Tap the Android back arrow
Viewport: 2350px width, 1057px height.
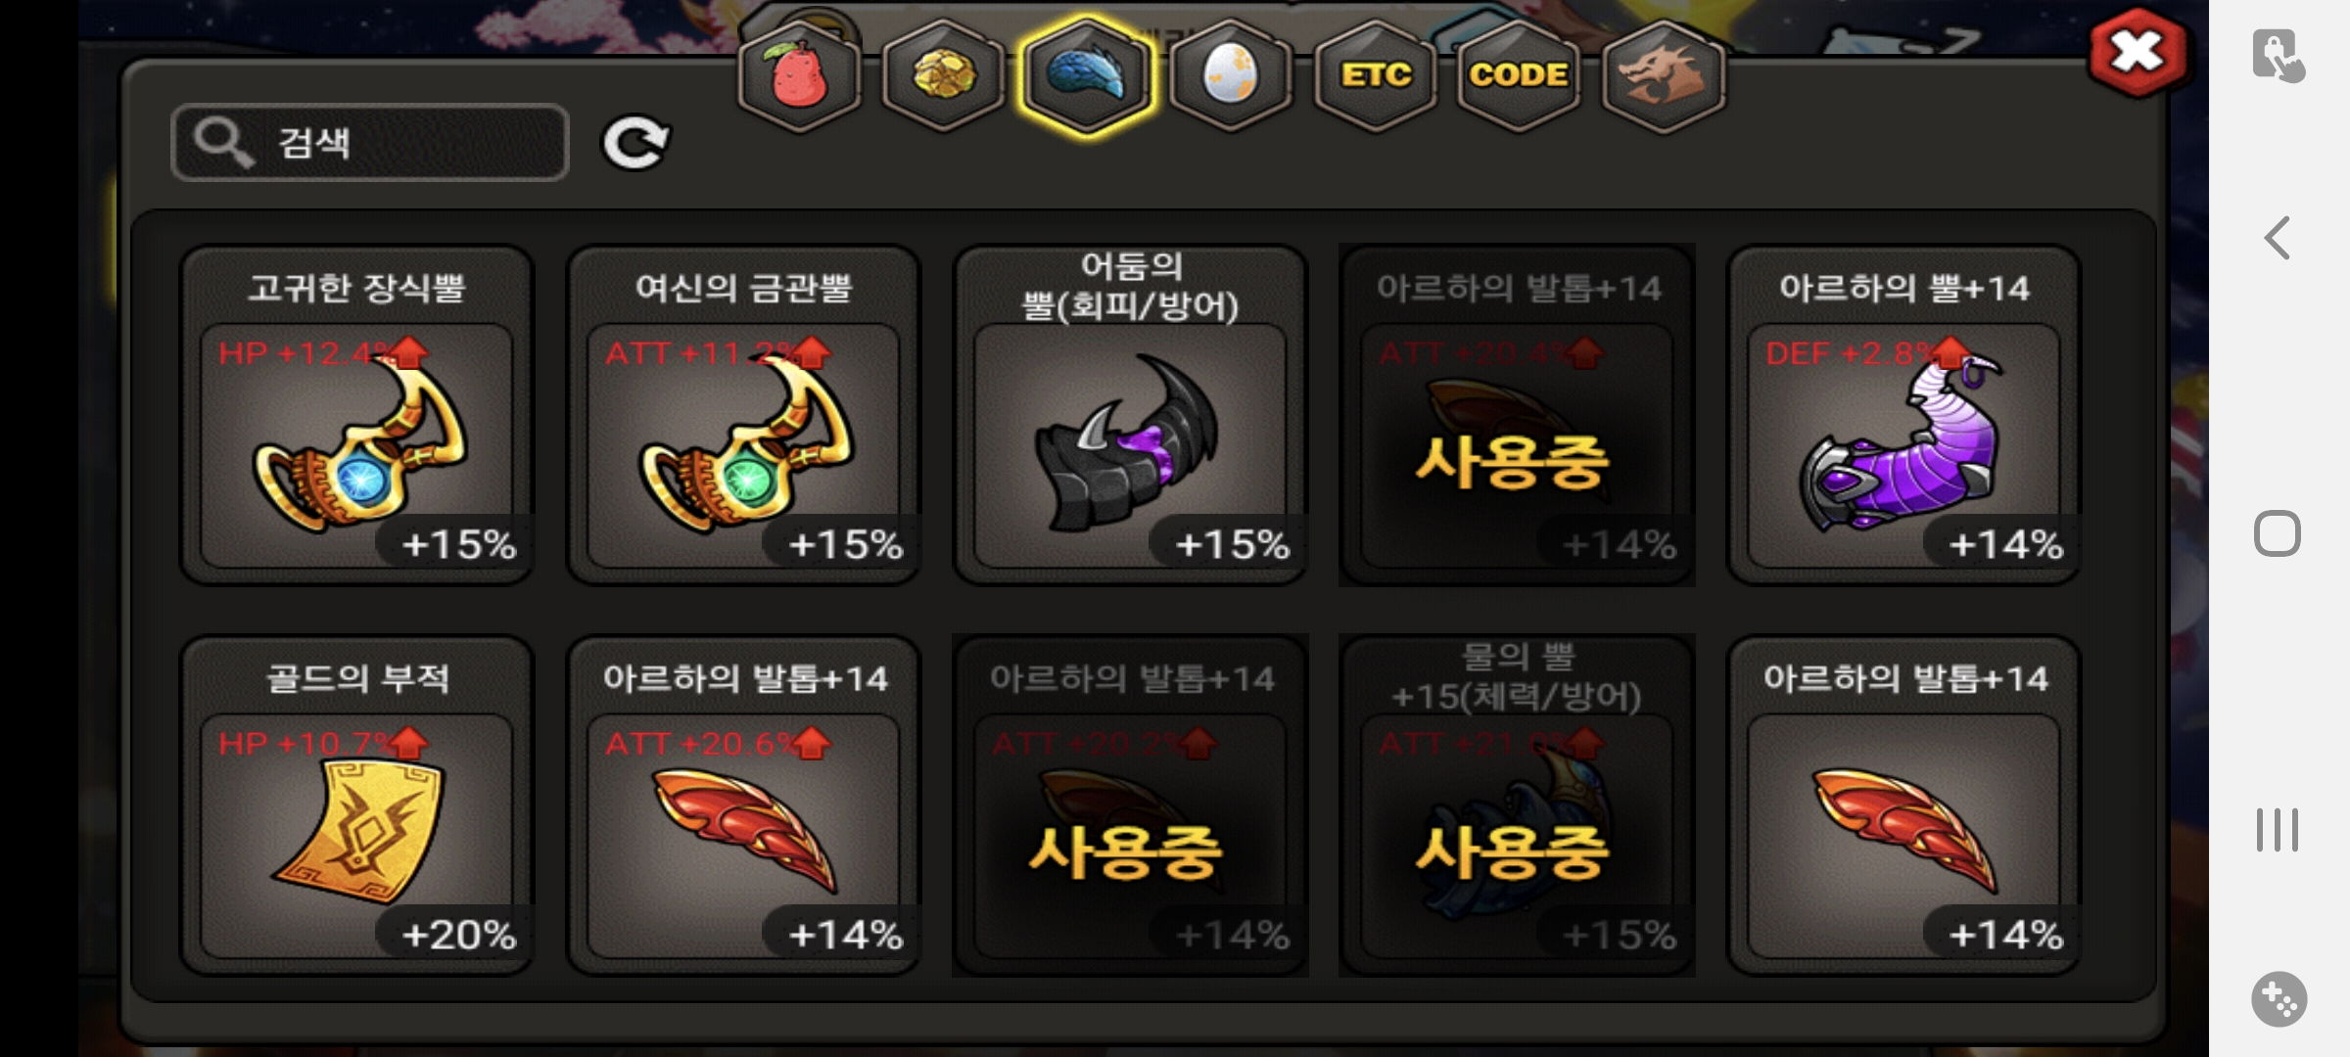click(x=2278, y=238)
